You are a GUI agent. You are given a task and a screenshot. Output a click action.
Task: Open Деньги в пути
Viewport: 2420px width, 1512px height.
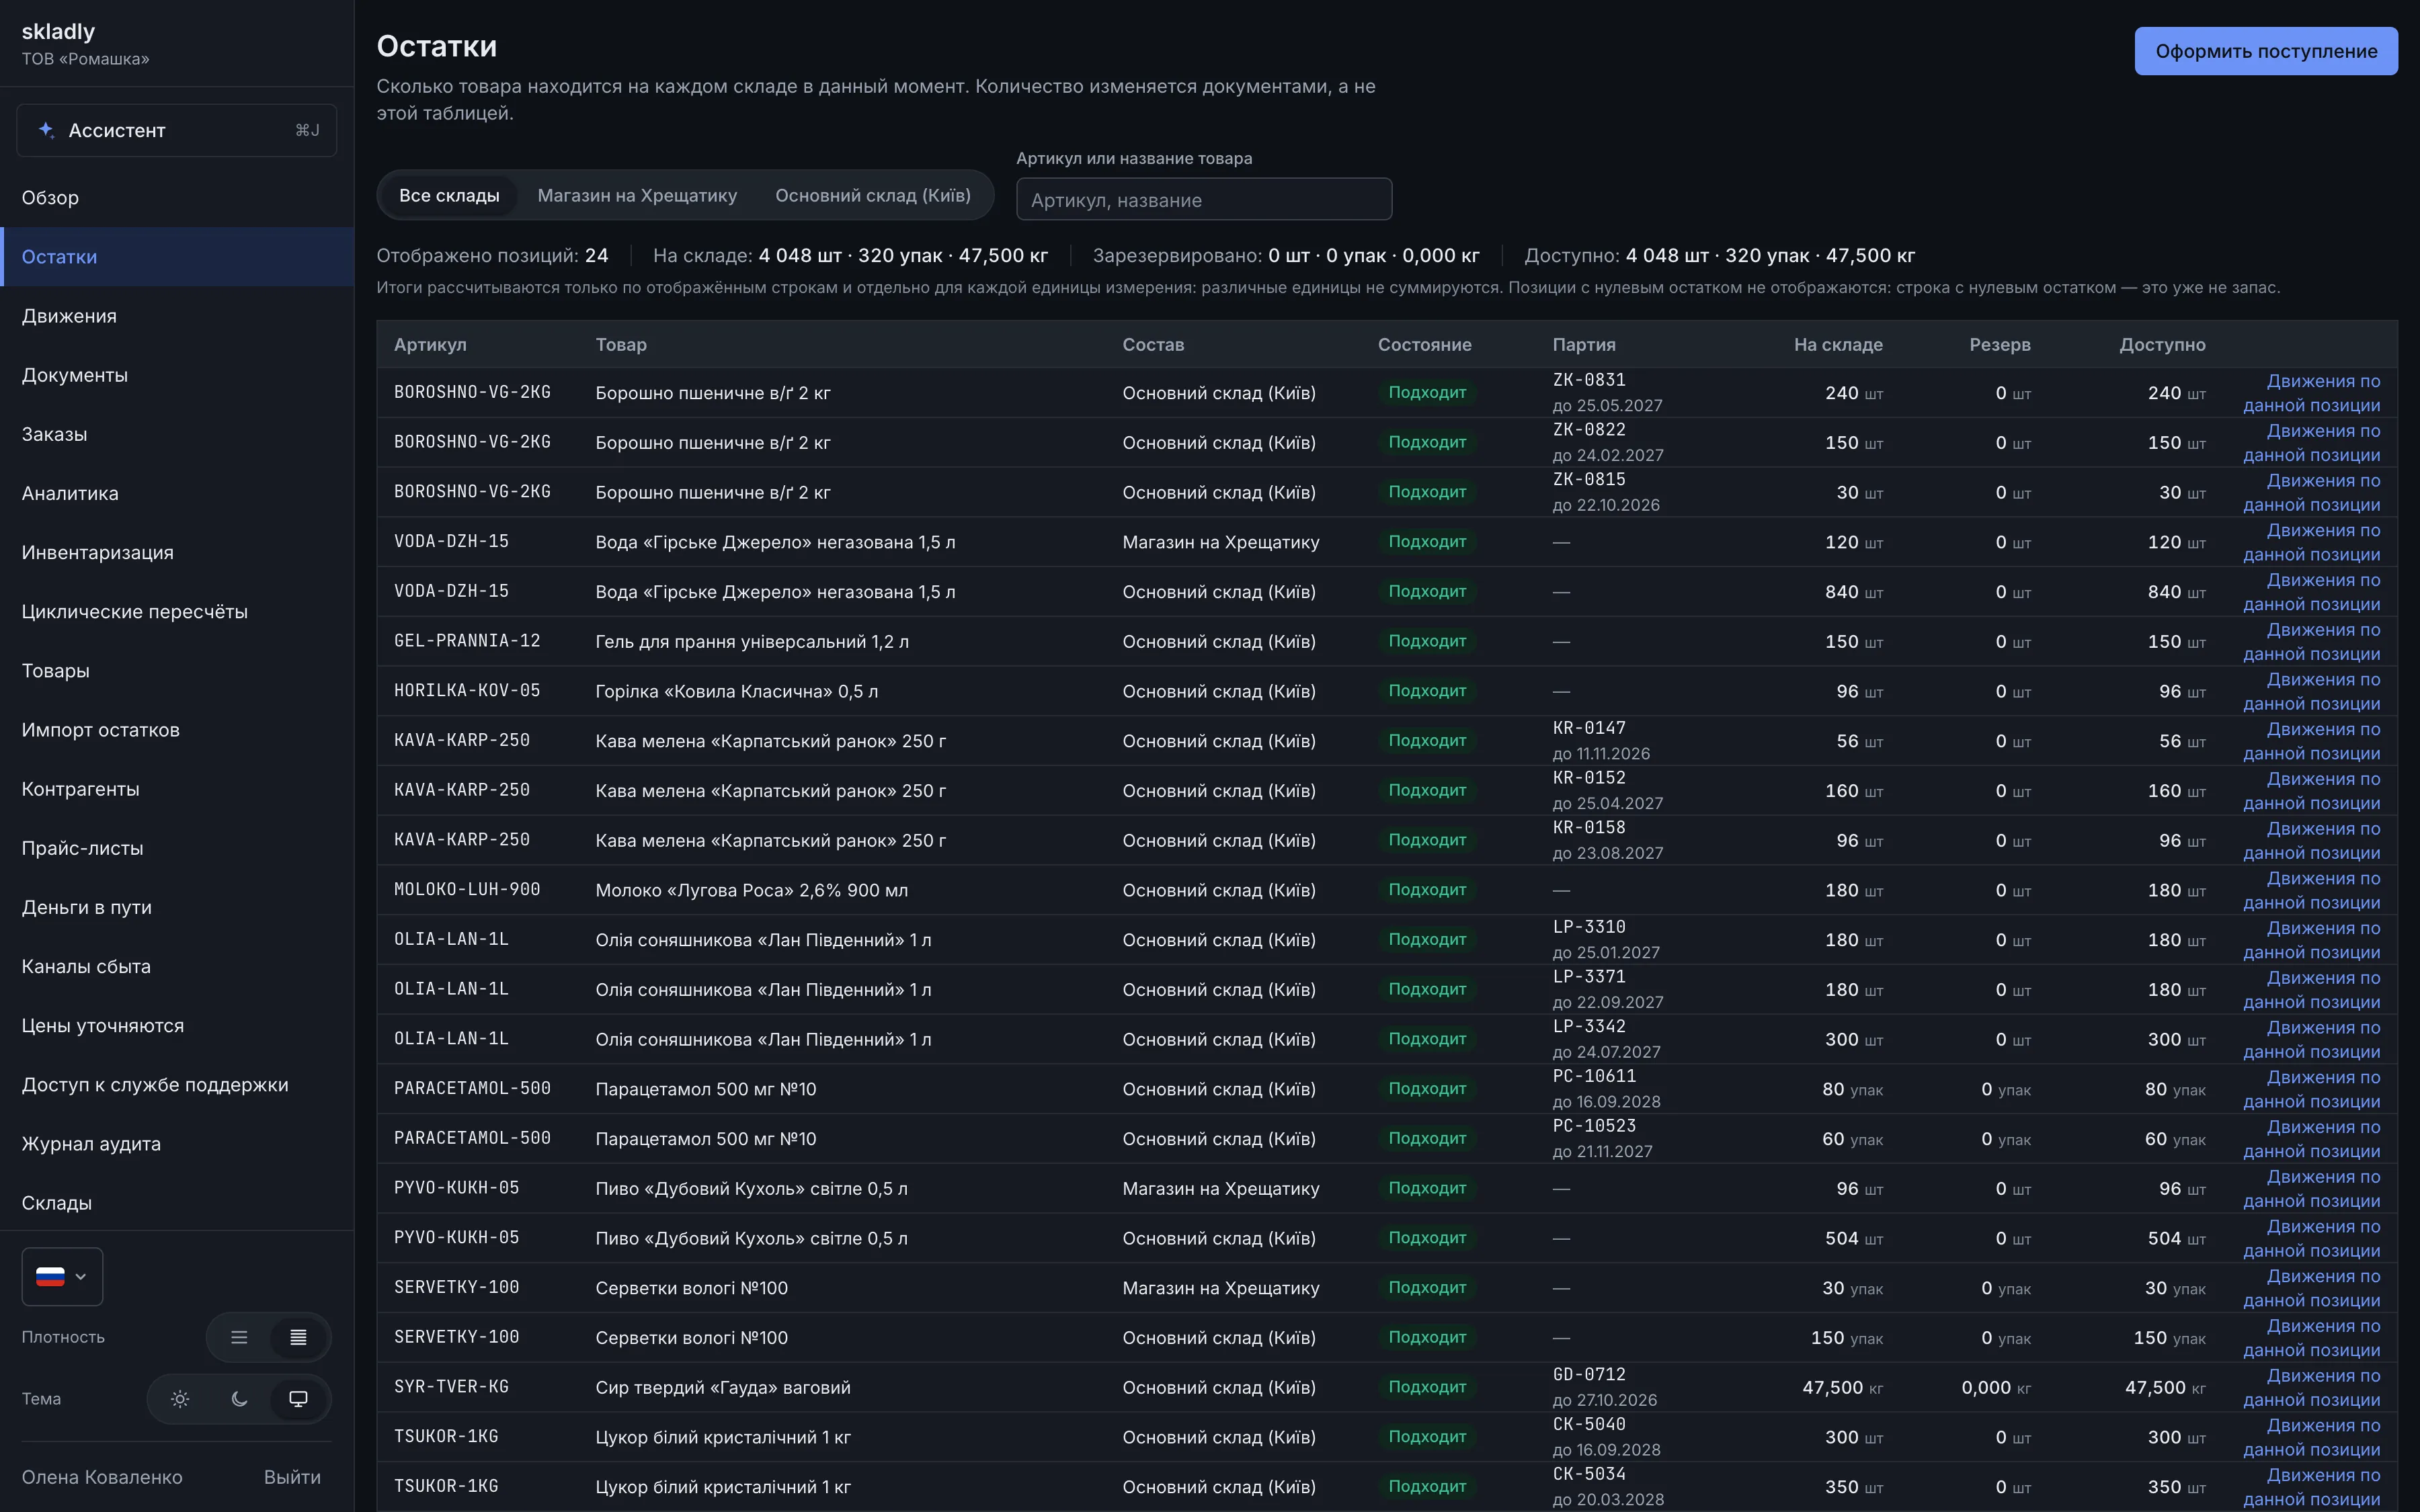[177, 907]
